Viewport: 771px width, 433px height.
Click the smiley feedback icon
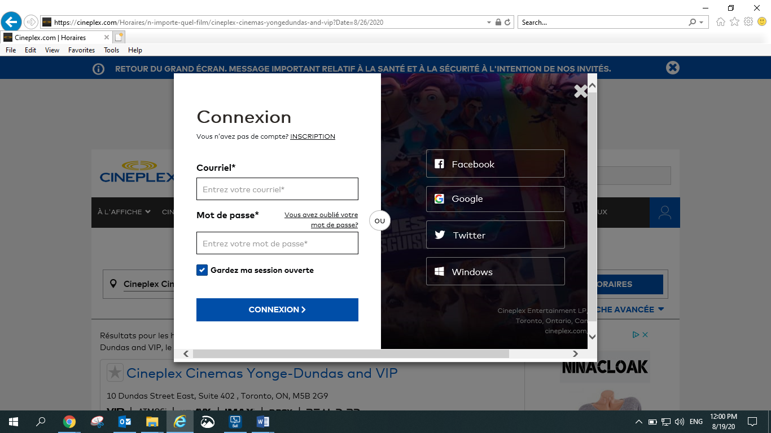click(762, 22)
